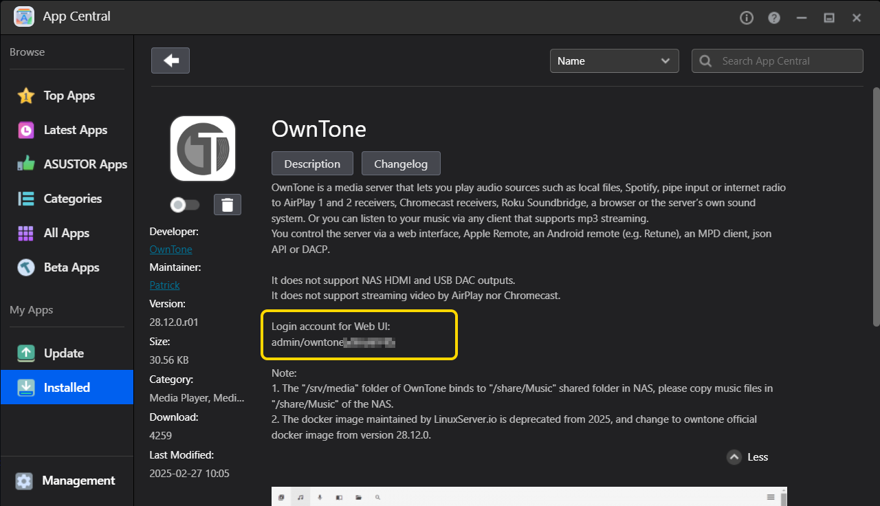Screen dimensions: 880x506
Task: Open Latest Apps section
Action: coord(67,130)
